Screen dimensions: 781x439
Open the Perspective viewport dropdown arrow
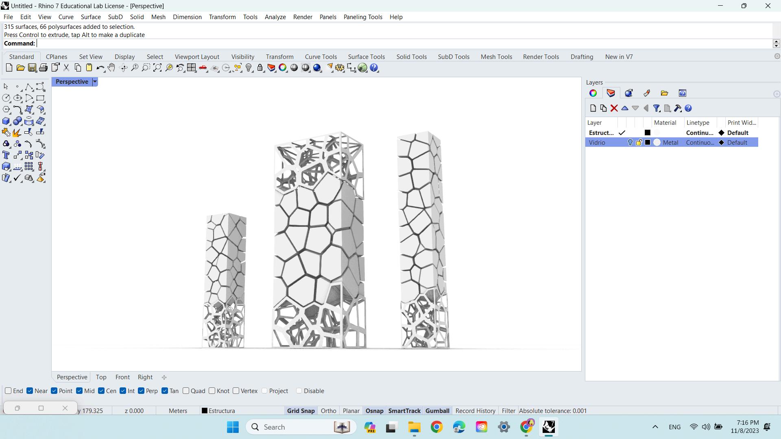pyautogui.click(x=95, y=82)
